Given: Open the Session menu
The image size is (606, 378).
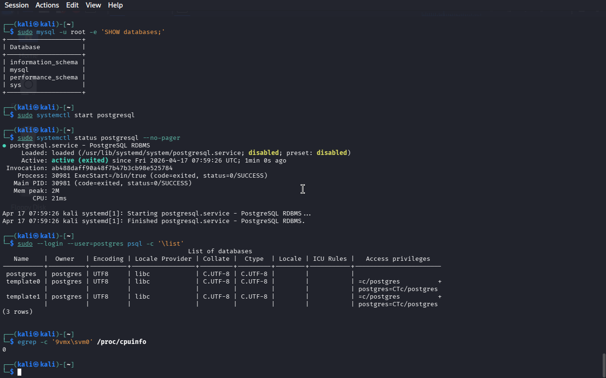Looking at the screenshot, I should coord(17,5).
